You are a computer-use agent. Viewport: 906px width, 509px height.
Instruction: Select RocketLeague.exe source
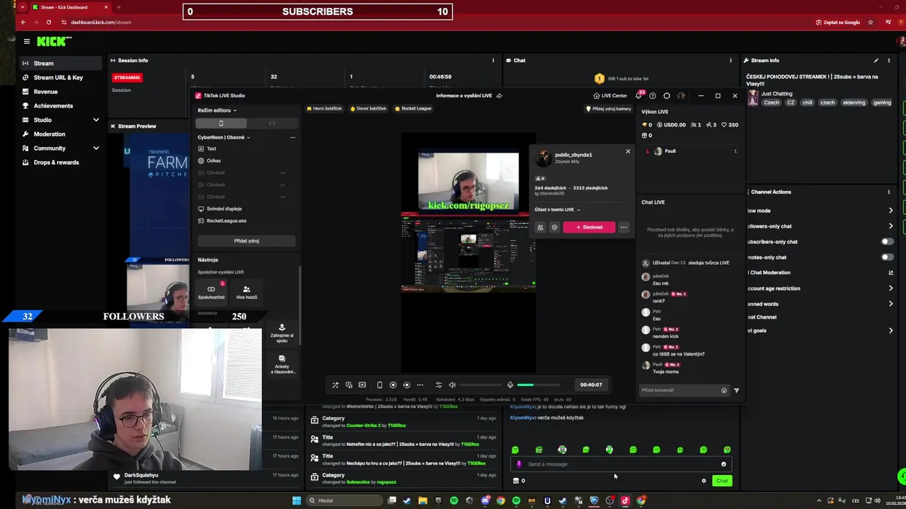(x=226, y=221)
